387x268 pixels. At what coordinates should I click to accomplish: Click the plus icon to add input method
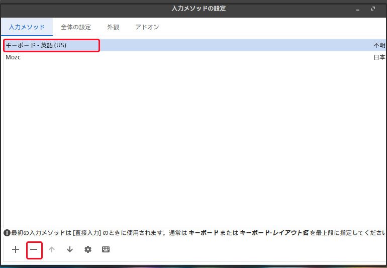16,249
